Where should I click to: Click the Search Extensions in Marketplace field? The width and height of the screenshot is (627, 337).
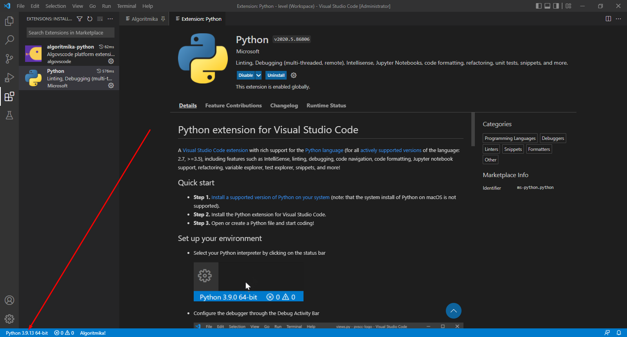point(70,33)
